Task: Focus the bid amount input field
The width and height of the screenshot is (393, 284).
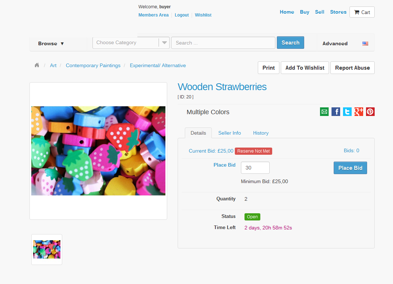Action: tap(255, 168)
